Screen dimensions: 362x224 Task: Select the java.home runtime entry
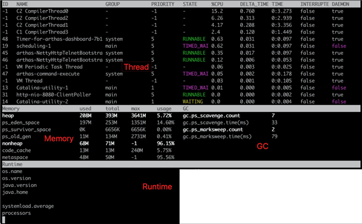click(15, 192)
